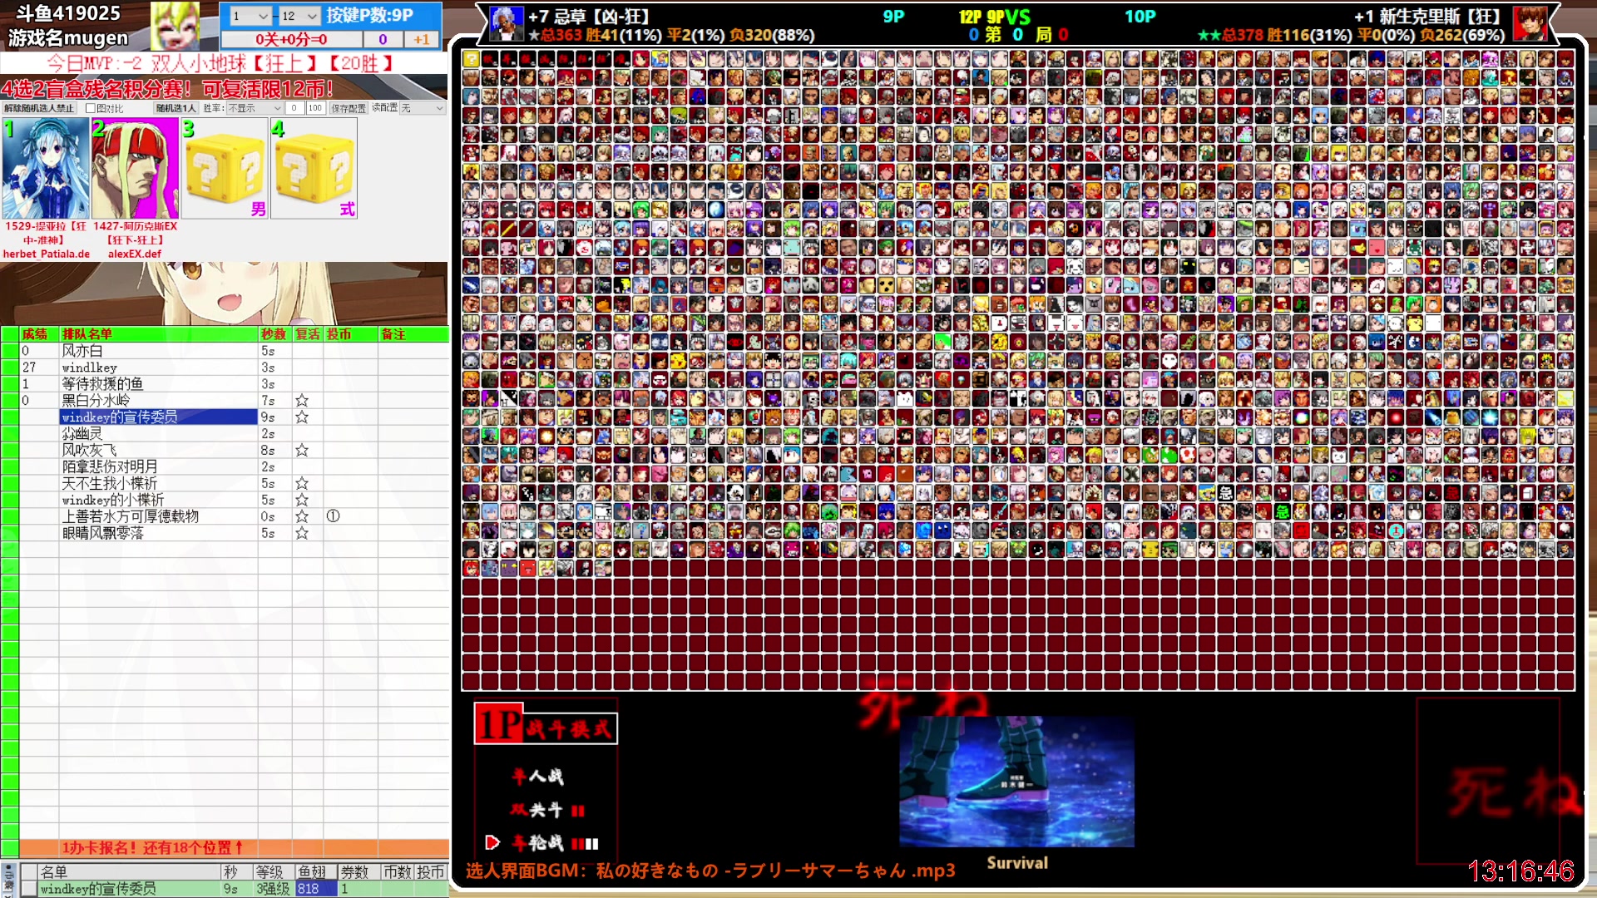The width and height of the screenshot is (1597, 898).
Task: Click the 随机选1人 button
Action: coord(176,108)
